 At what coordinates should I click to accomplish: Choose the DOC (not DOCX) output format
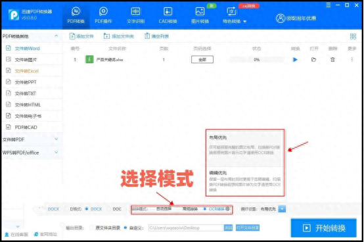point(114,209)
